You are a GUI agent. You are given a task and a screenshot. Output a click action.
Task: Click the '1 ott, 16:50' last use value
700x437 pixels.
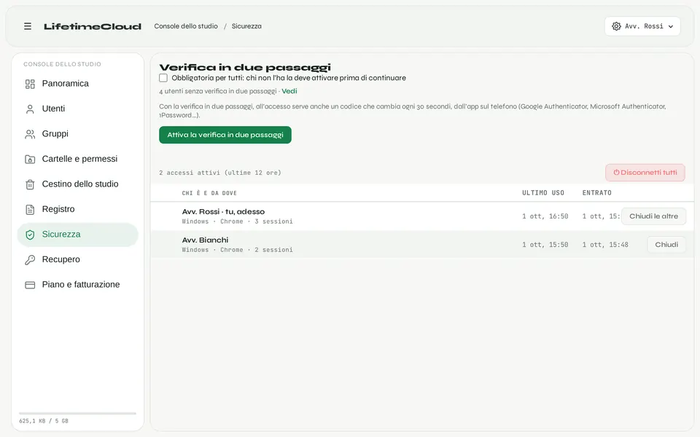click(545, 216)
